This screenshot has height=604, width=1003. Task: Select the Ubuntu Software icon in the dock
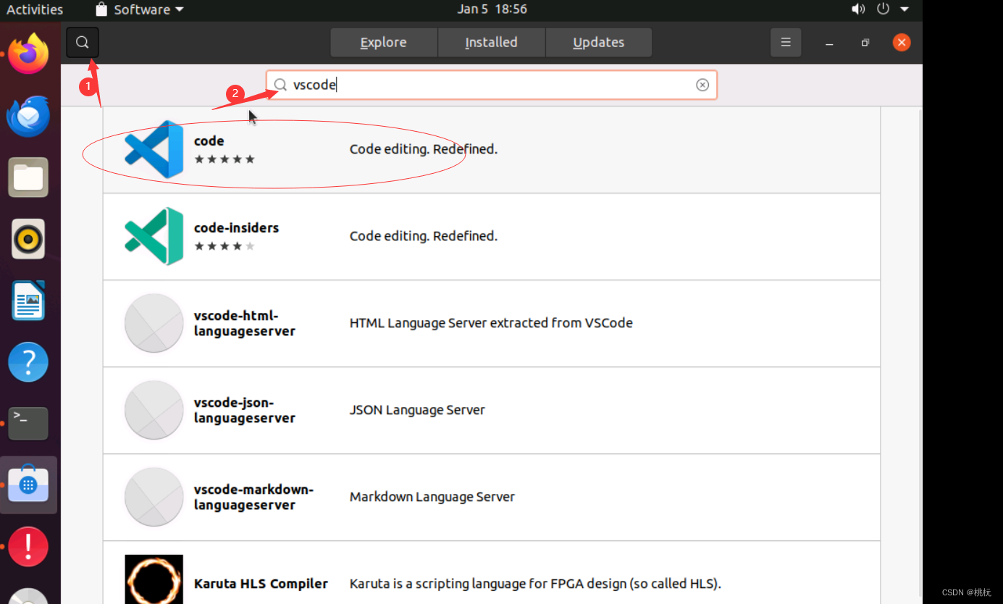click(28, 485)
